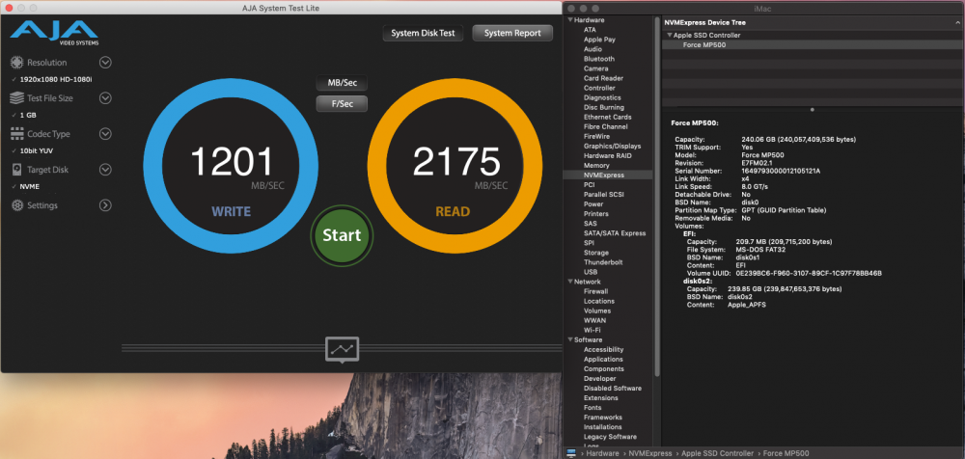Open the graph view chart icon
Image resolution: width=965 pixels, height=459 pixels.
tap(343, 349)
